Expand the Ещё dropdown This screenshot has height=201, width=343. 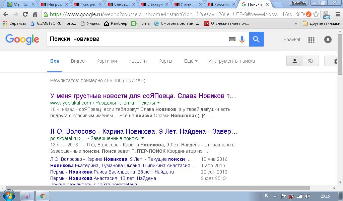pyautogui.click(x=191, y=61)
